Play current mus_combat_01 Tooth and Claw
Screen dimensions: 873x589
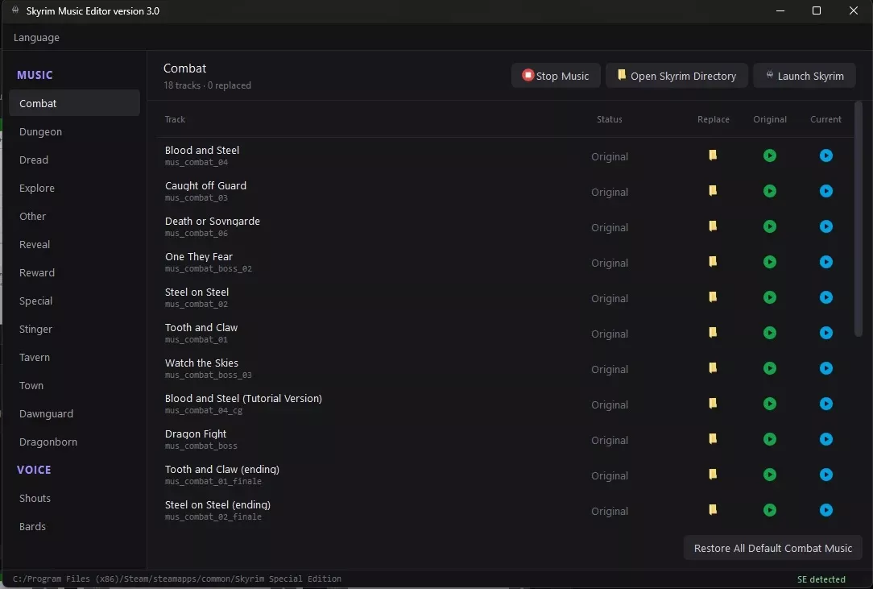(825, 333)
